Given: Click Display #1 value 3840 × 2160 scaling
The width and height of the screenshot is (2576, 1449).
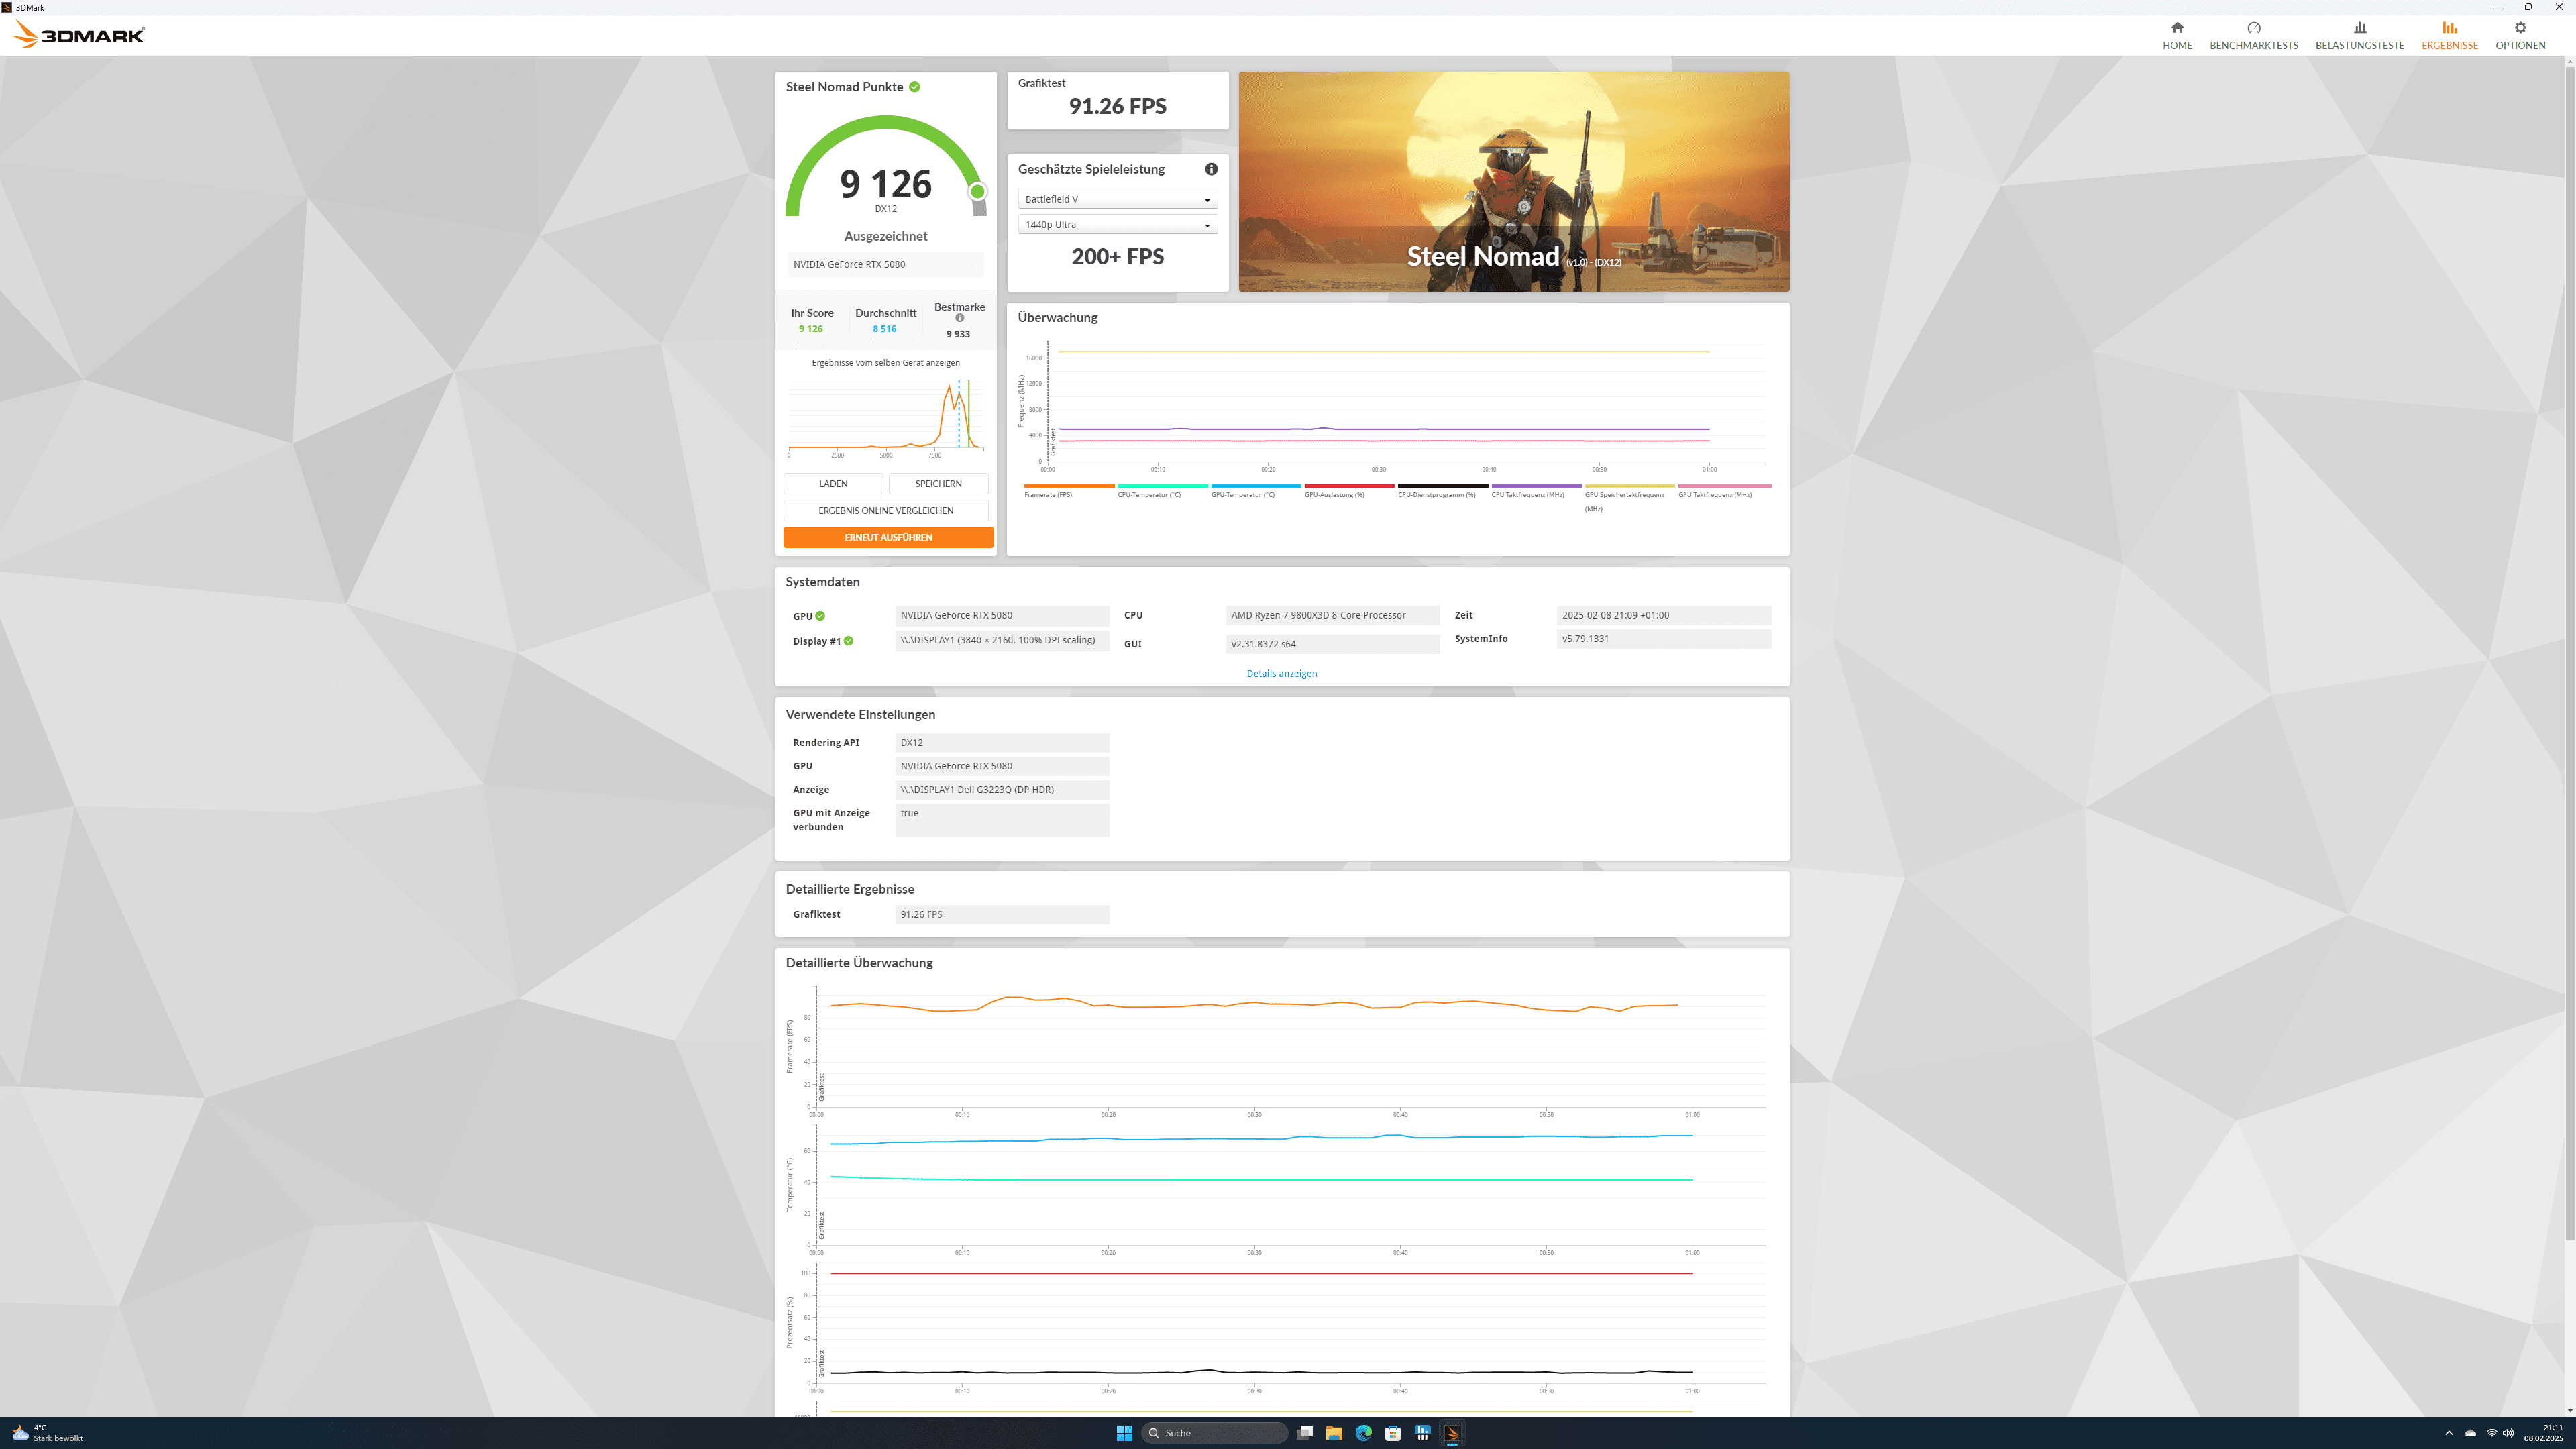Looking at the screenshot, I should (1002, 641).
